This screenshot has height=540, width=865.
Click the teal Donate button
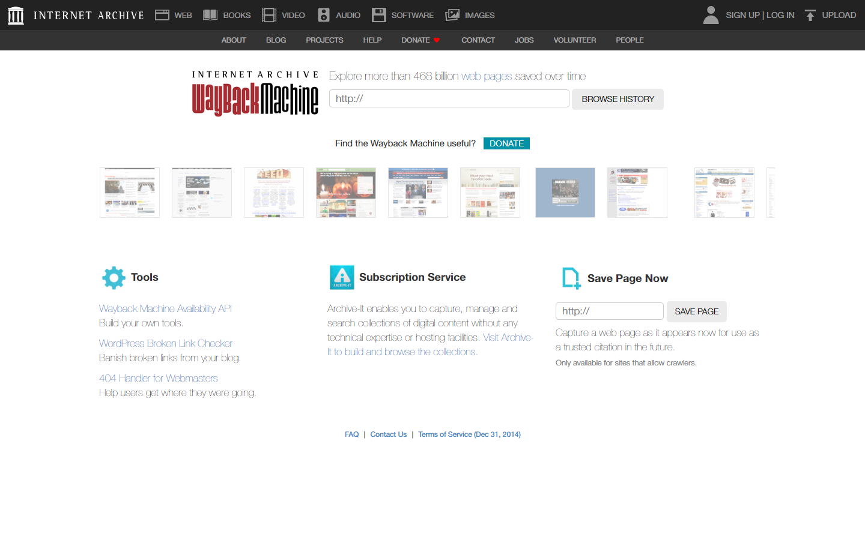tap(506, 143)
